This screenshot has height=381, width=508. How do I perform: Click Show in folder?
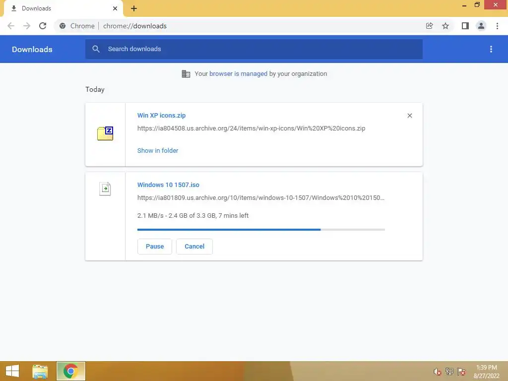[158, 151]
